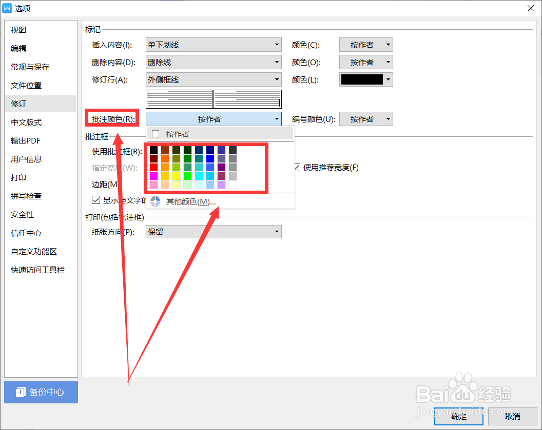This screenshot has width=542, height=430.
Task: Click the WPS Writer logo icon
Action: tap(7, 8)
